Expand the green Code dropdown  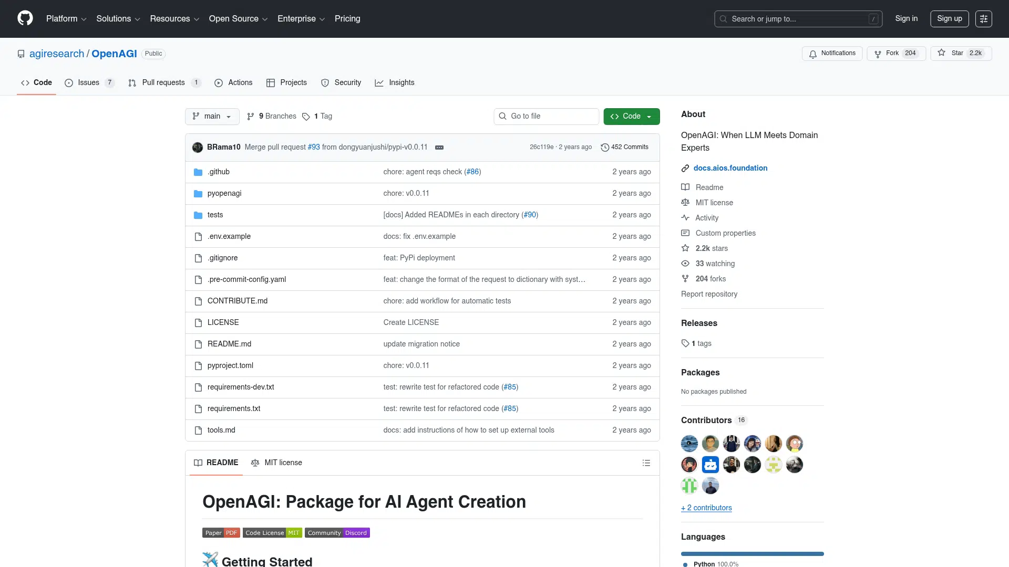631,117
